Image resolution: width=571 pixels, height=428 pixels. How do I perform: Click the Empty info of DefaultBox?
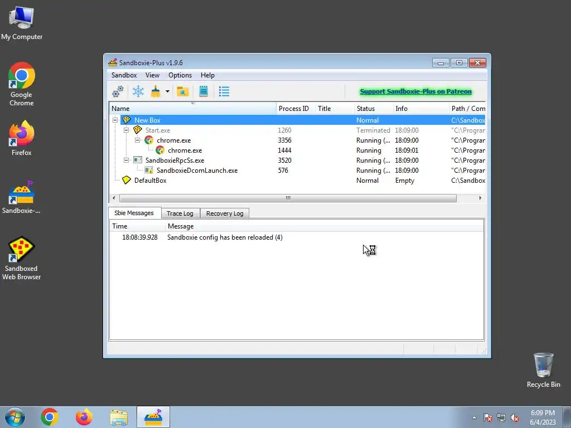click(x=405, y=181)
